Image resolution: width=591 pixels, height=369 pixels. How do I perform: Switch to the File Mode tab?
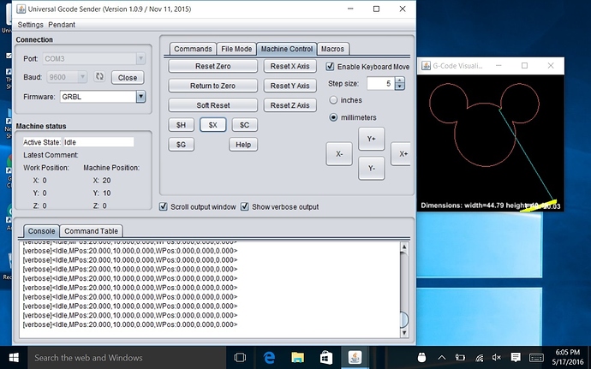click(236, 49)
